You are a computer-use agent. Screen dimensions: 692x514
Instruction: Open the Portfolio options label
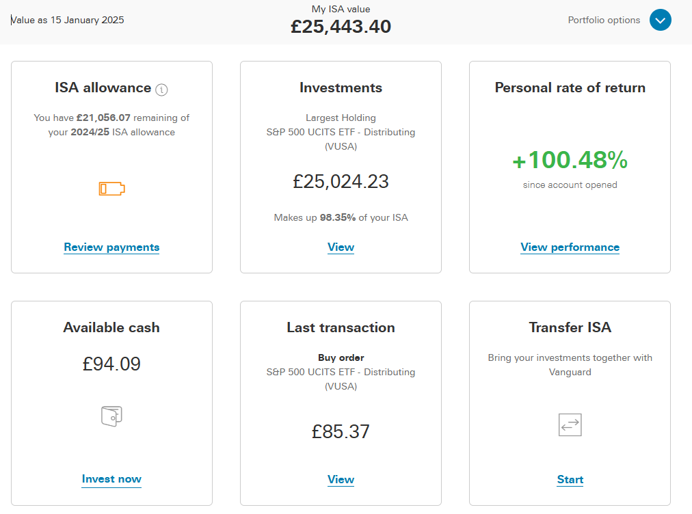(x=604, y=20)
